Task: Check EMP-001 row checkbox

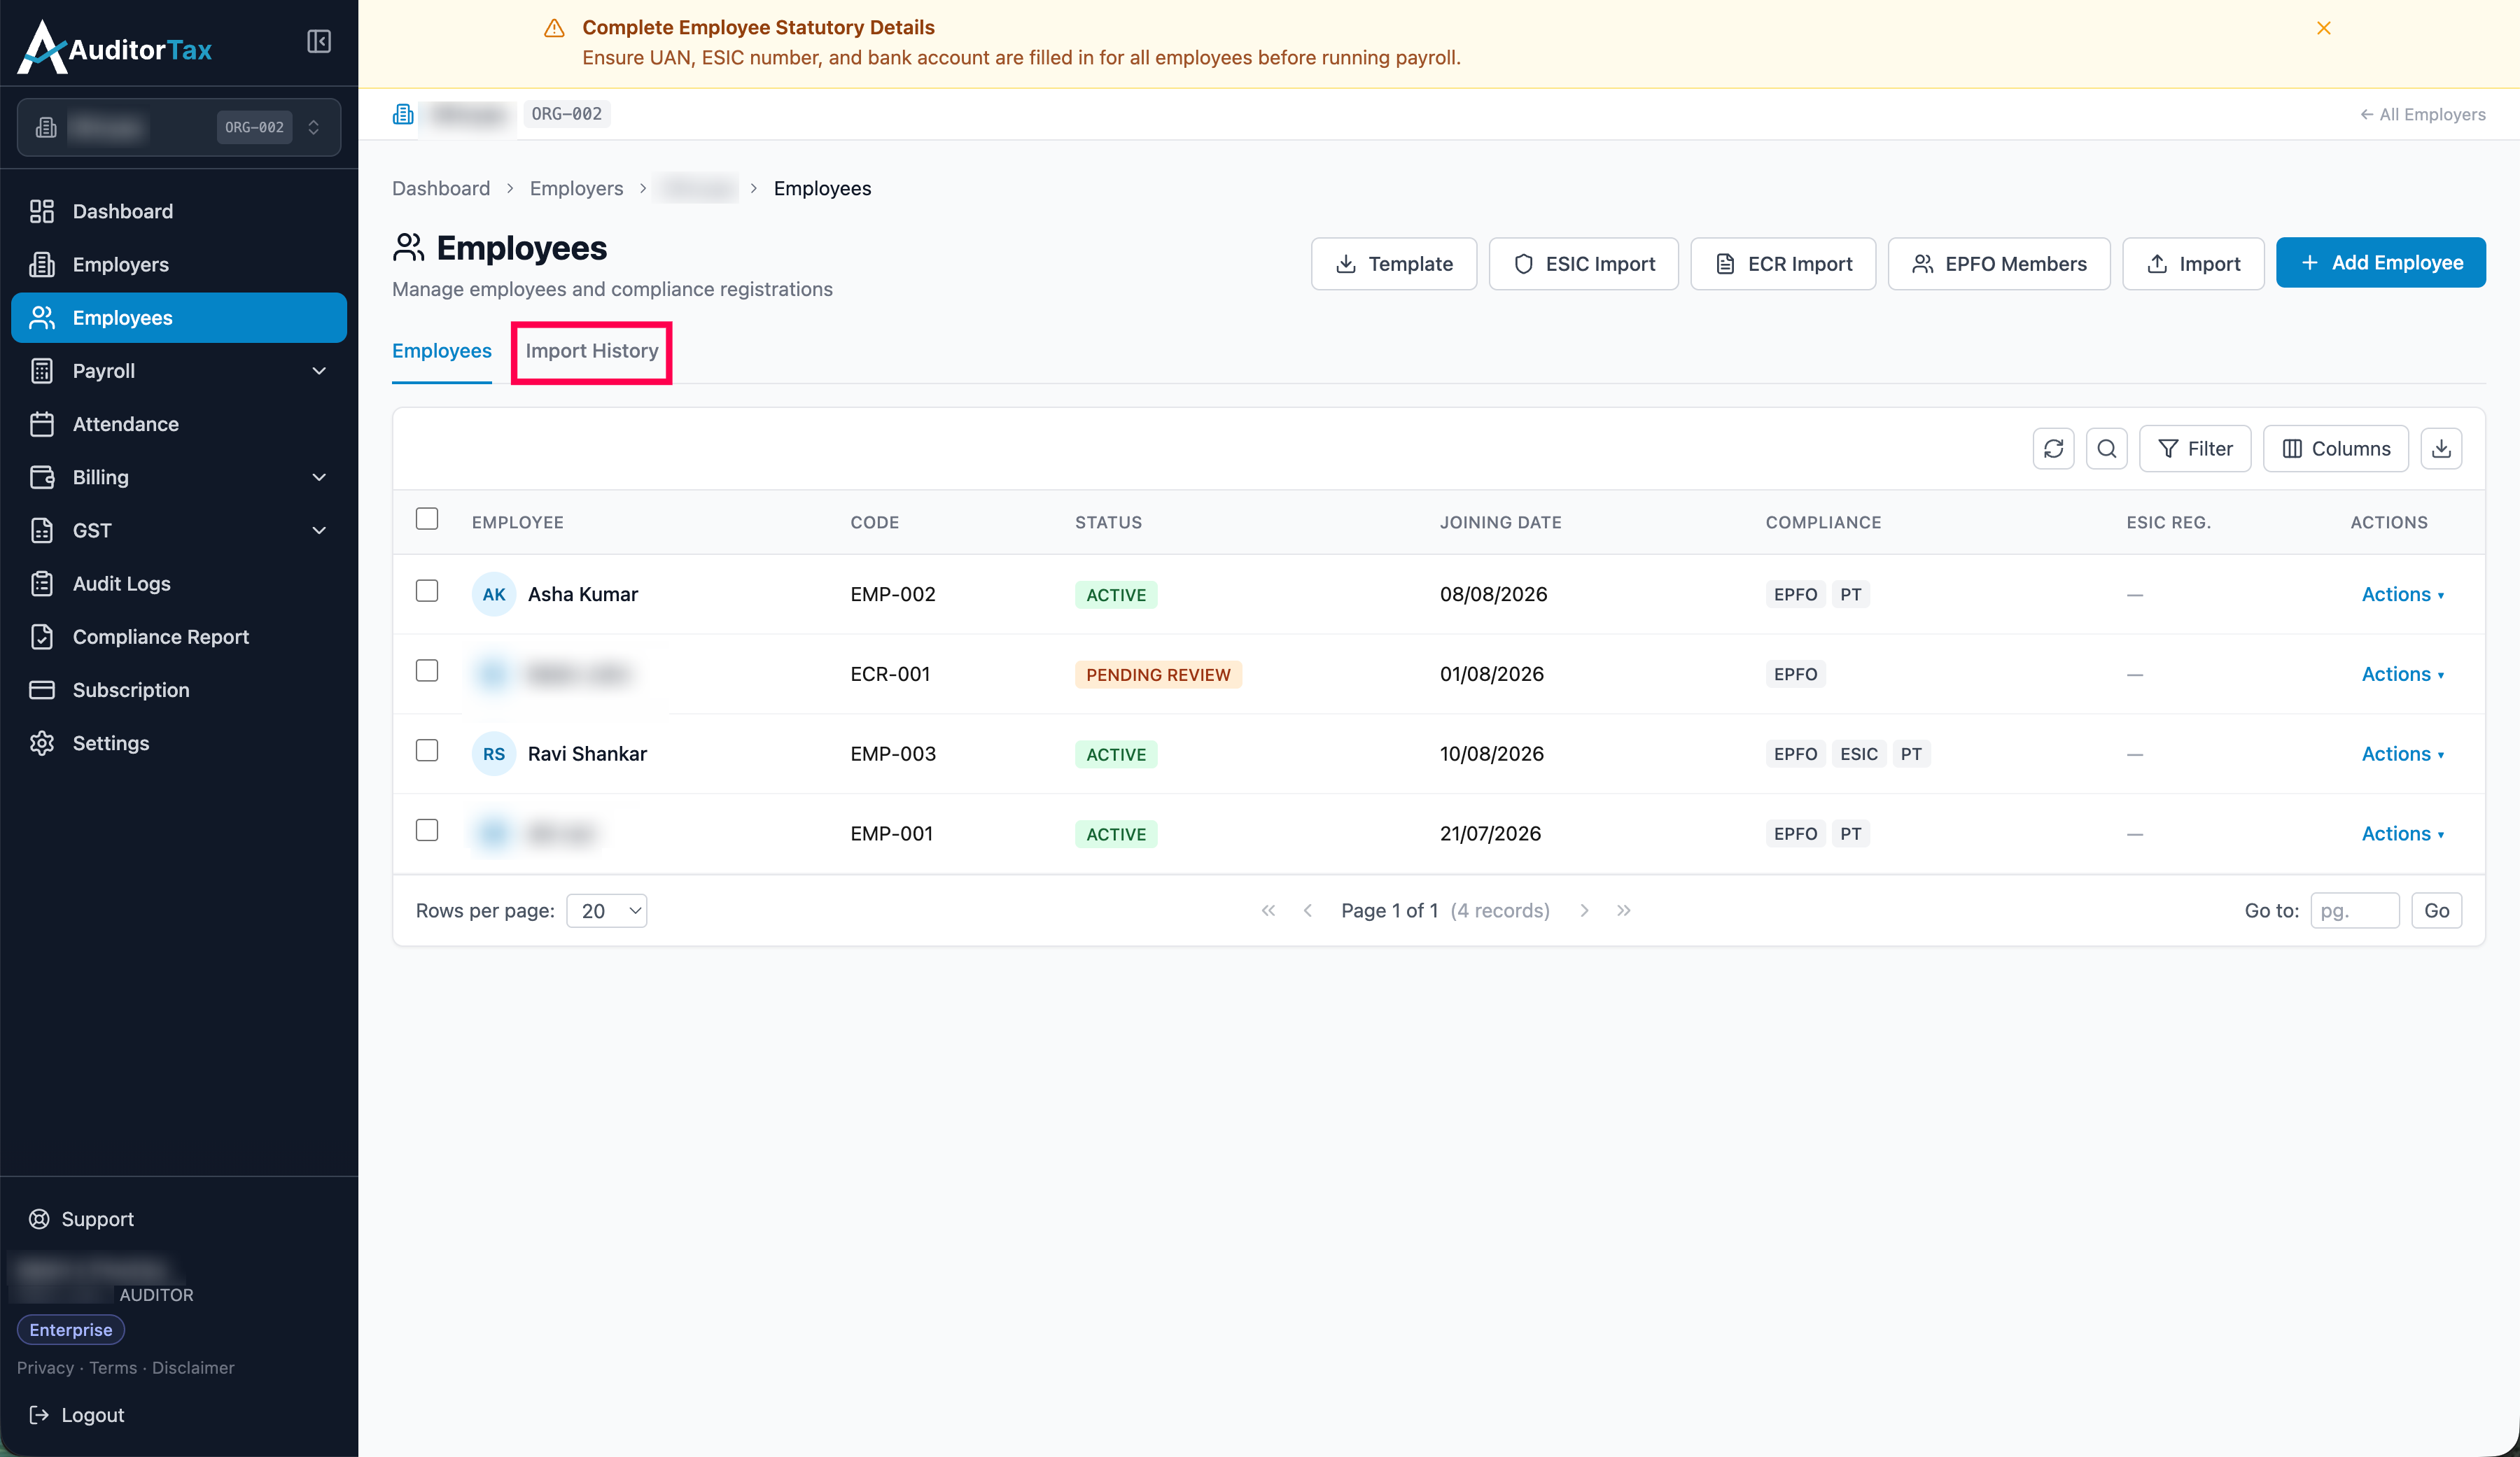Action: click(427, 830)
